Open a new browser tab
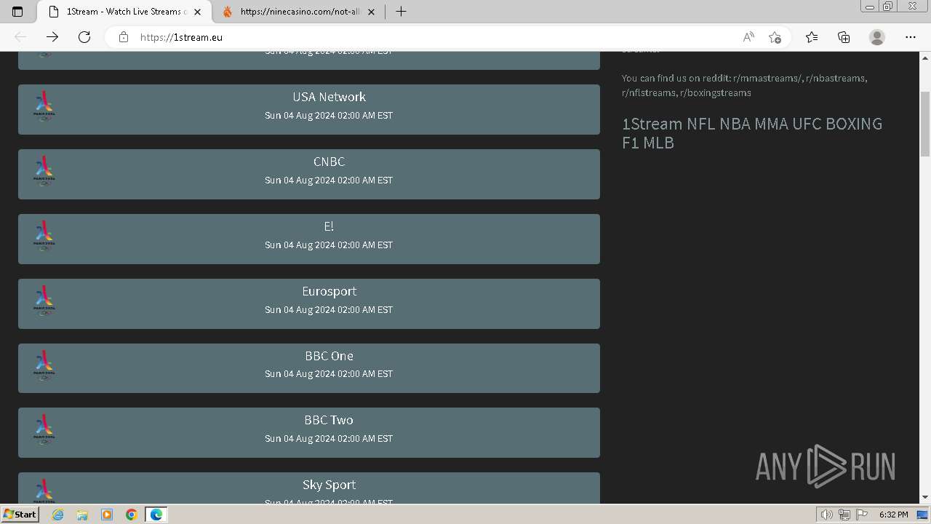The height and width of the screenshot is (524, 931). click(401, 12)
